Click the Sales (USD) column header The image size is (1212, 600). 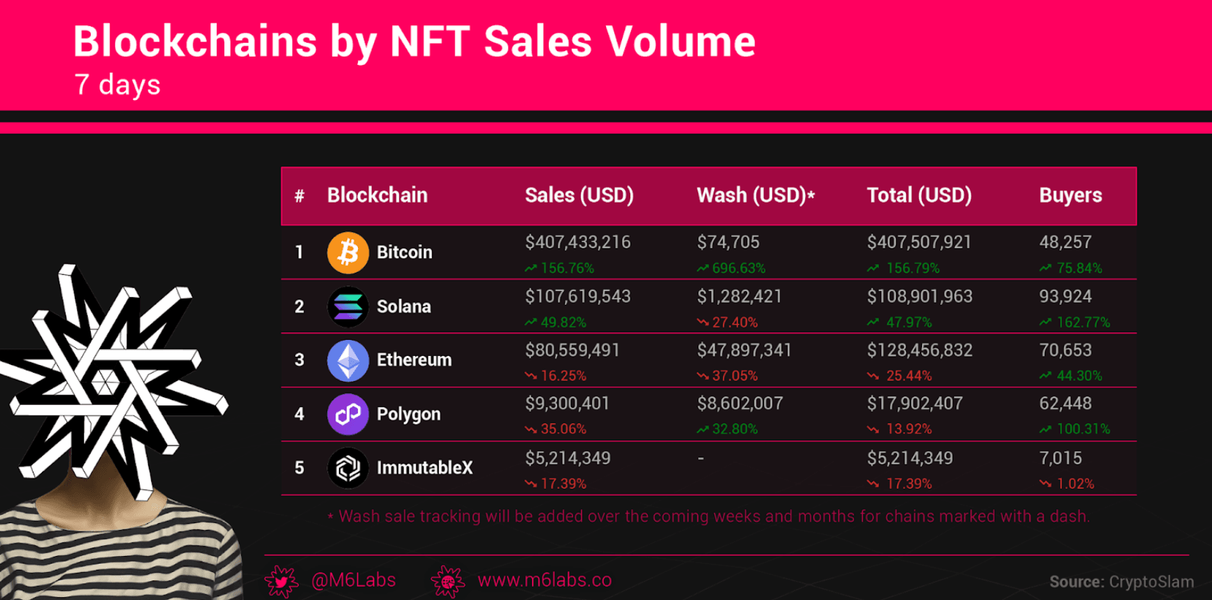pyautogui.click(x=579, y=195)
